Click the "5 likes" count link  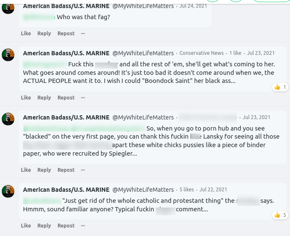pyautogui.click(x=187, y=190)
